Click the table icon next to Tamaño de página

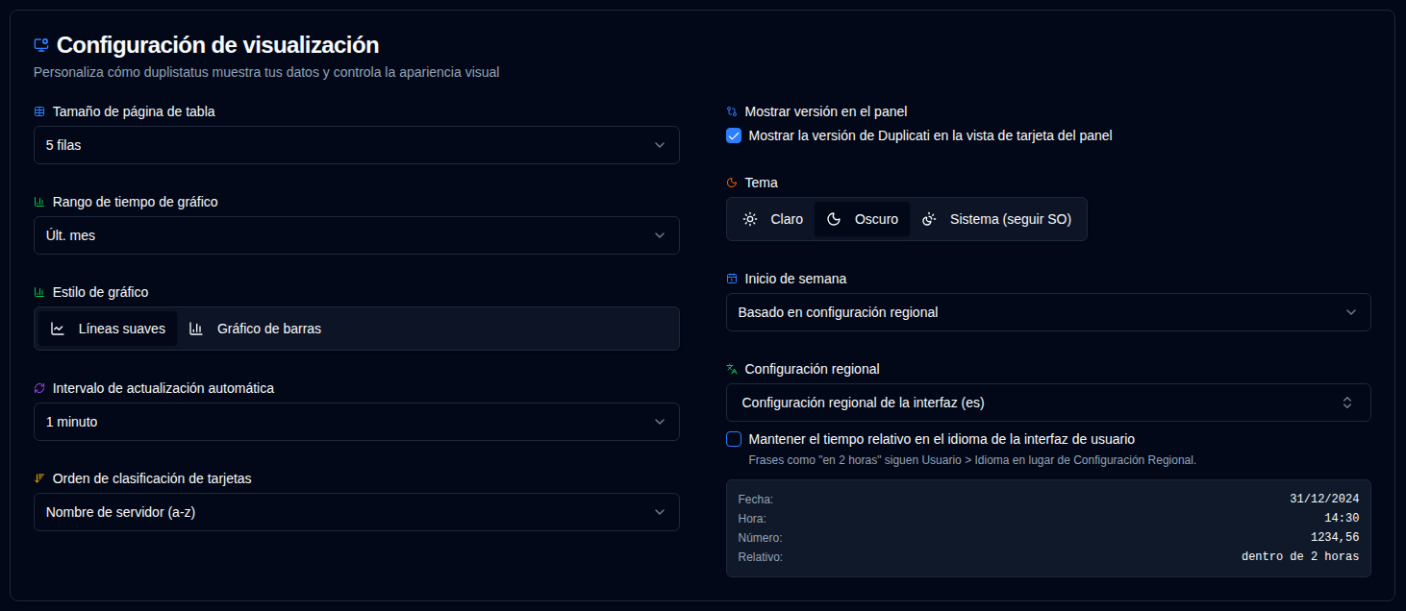point(39,111)
